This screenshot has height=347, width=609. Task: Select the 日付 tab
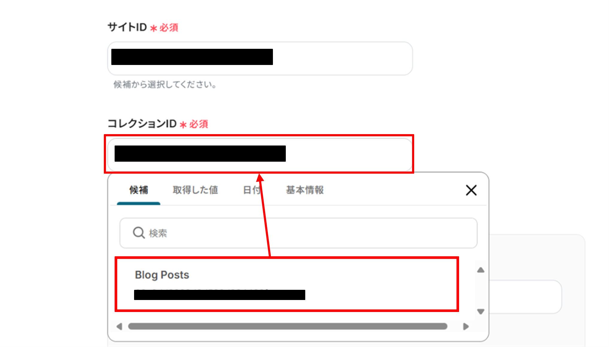point(252,190)
